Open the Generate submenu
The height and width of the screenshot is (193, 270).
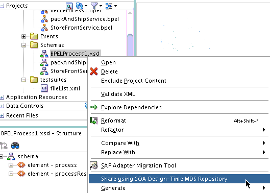pos(179,188)
